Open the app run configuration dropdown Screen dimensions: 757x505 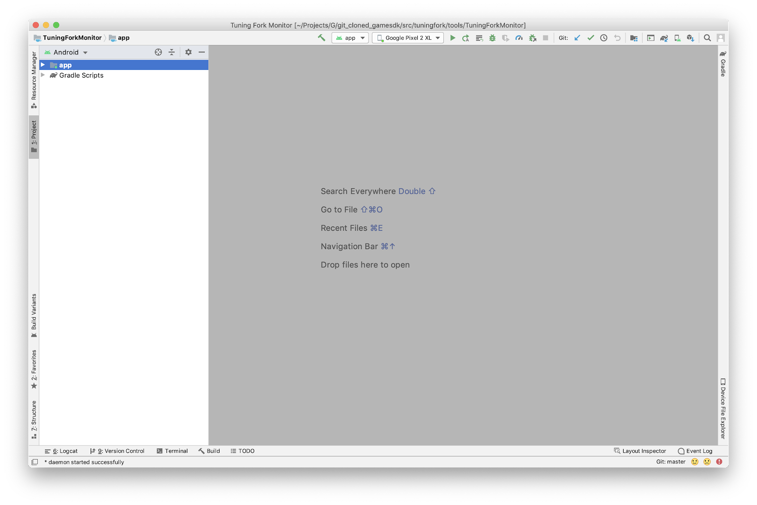(x=350, y=38)
